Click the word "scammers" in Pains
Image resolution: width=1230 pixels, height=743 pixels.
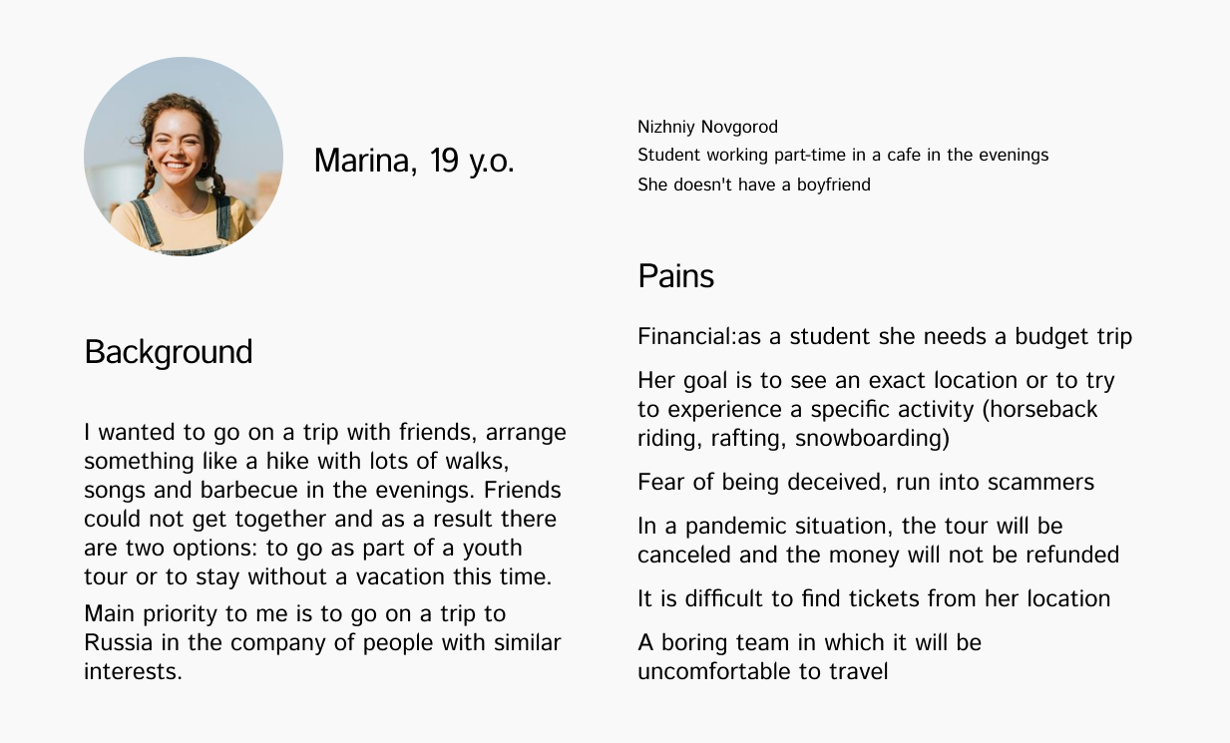coord(1040,483)
